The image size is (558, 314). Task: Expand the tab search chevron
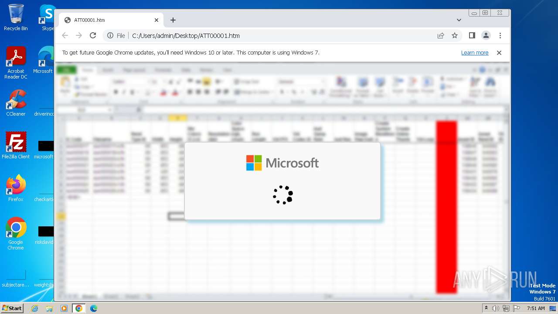[x=459, y=20]
